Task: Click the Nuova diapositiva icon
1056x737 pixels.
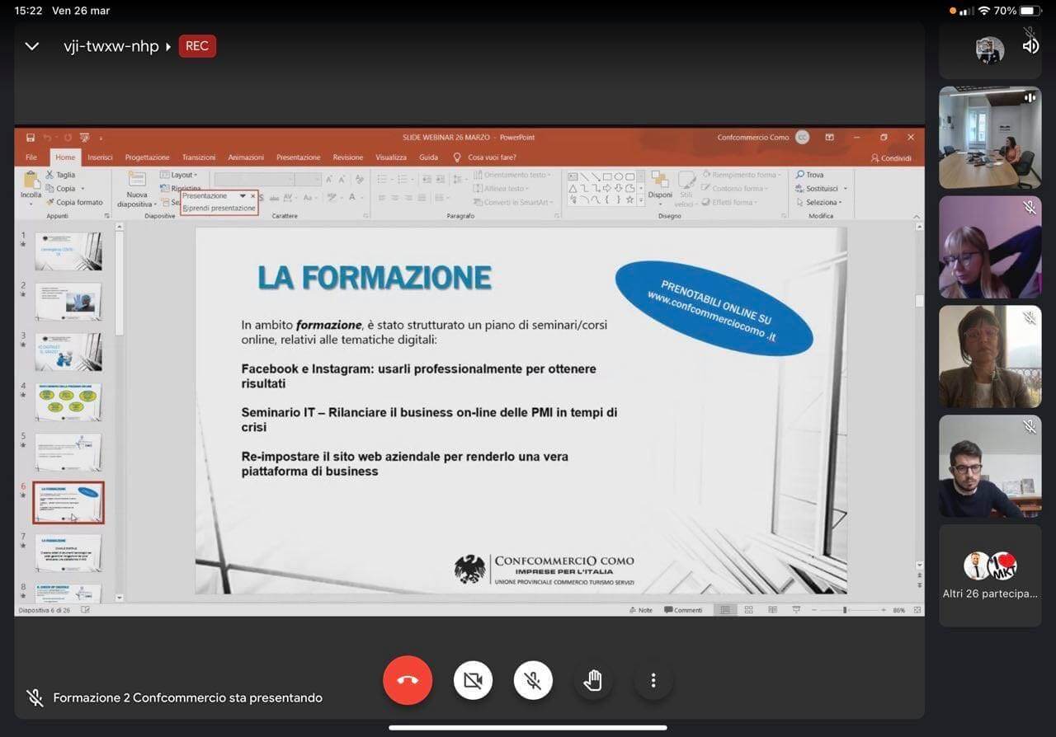Action: 136,186
